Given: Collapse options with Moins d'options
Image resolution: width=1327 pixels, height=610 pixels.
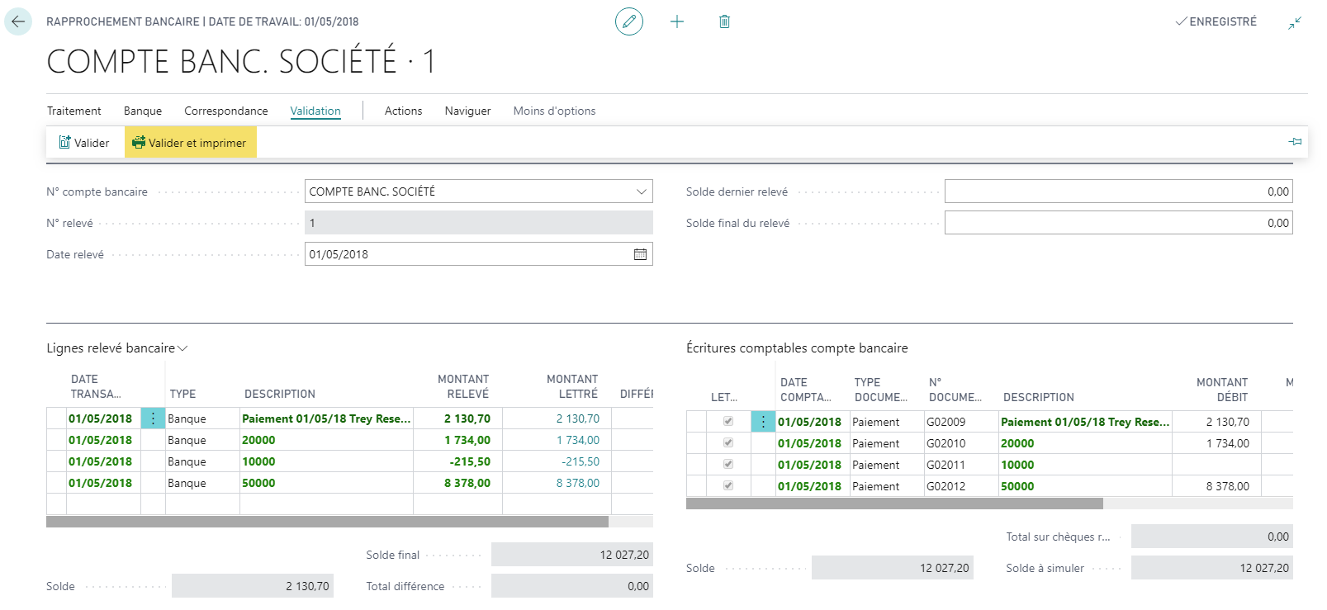Looking at the screenshot, I should pos(554,111).
